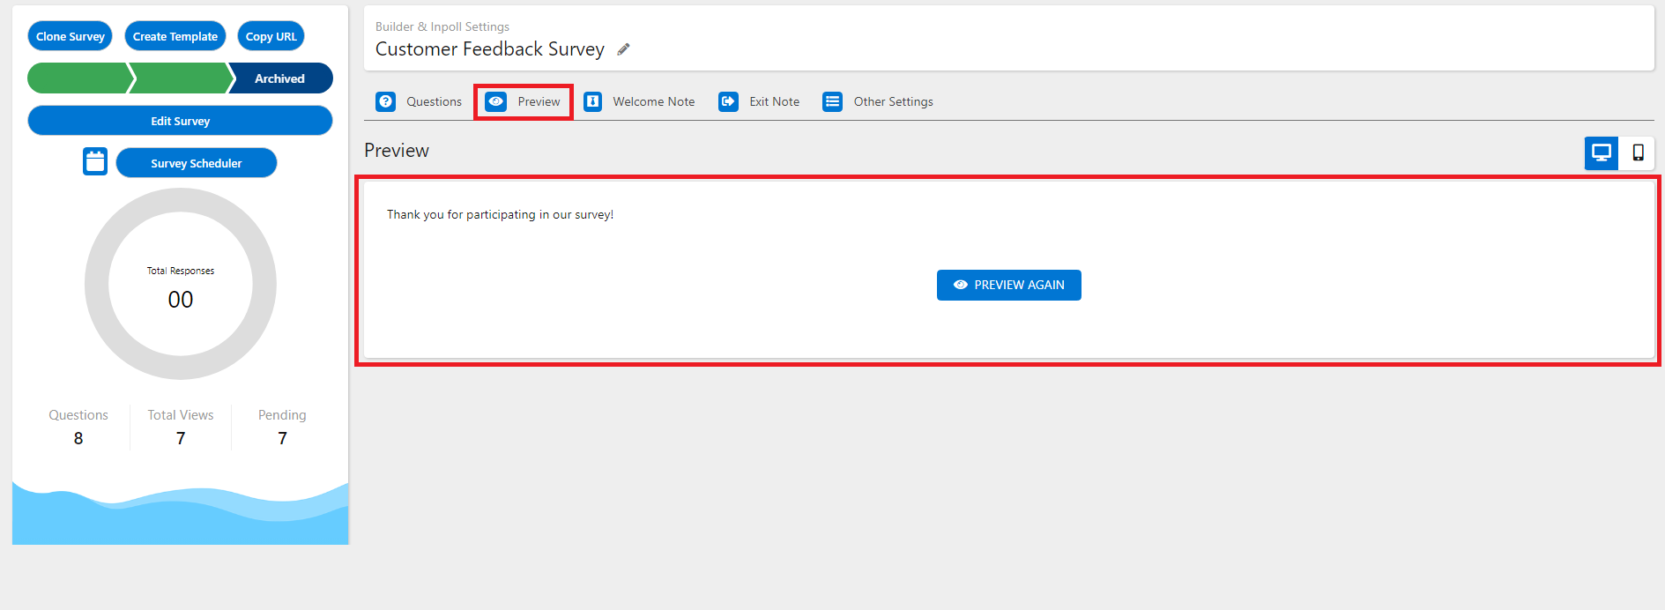Click the Create Template button

pos(175,36)
